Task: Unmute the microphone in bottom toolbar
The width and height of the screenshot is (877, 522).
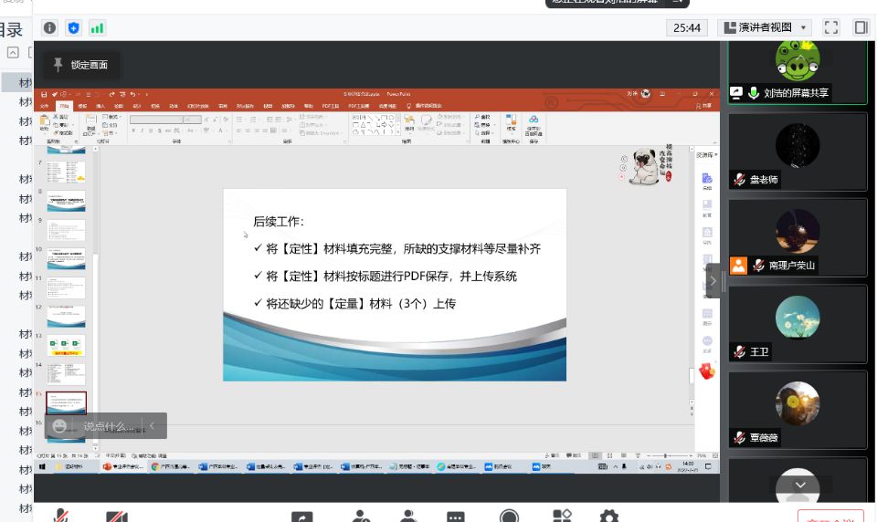Action: click(x=60, y=517)
